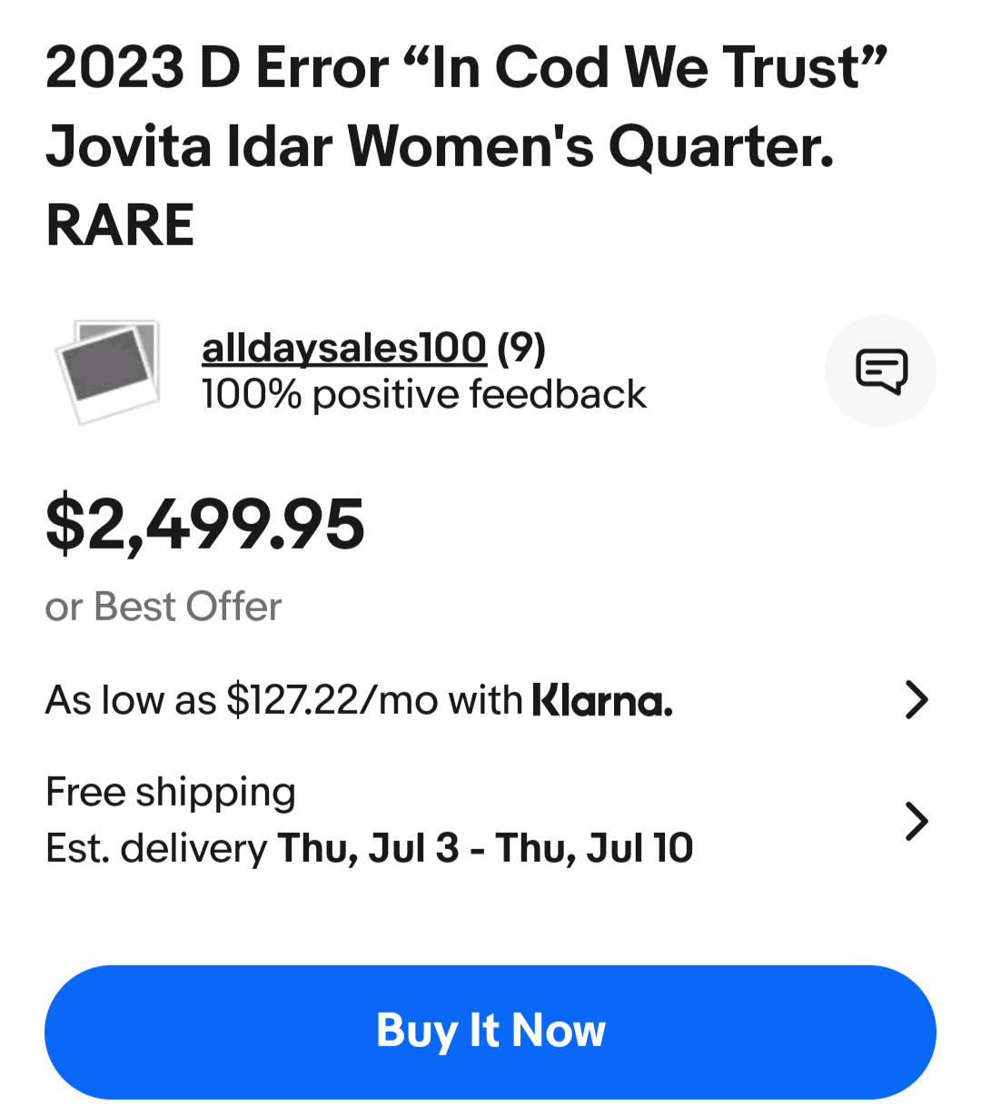Open alldaysales100 seller profile link
Screen dimensions: 981x1117
click(x=344, y=348)
